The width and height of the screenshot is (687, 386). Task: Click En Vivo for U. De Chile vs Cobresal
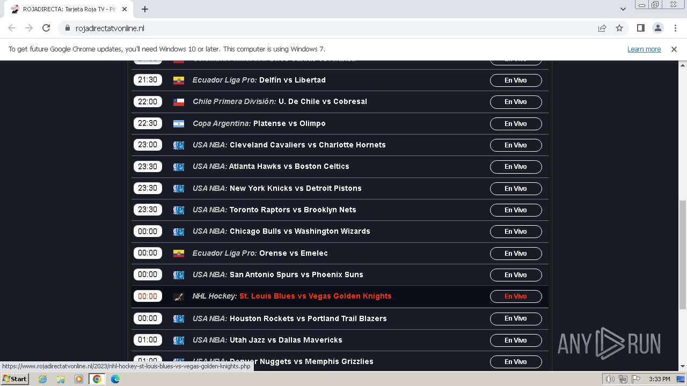tap(516, 102)
